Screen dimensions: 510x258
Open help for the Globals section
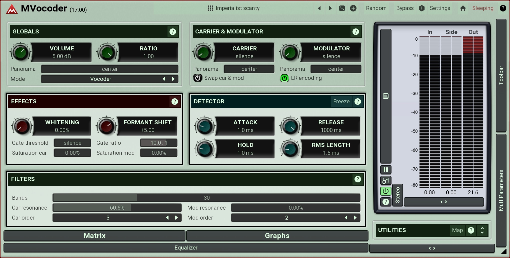click(172, 32)
